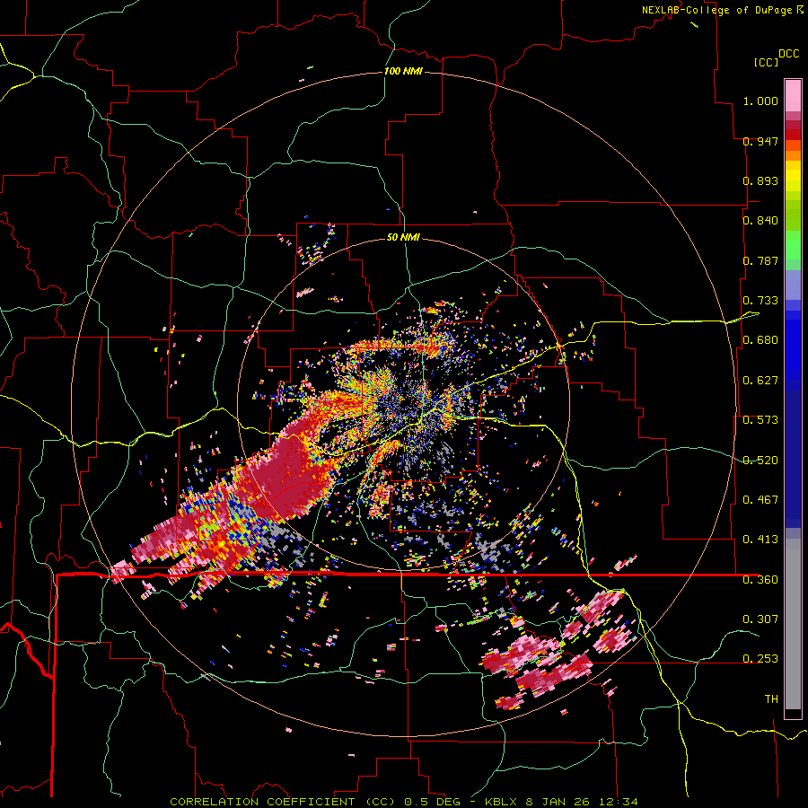Image resolution: width=808 pixels, height=808 pixels.
Task: Pick the 0.680 scale value
Action: coord(760,340)
